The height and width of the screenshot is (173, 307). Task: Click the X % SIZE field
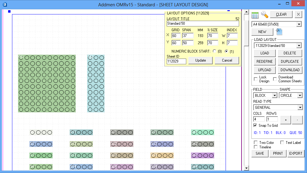tap(213, 36)
